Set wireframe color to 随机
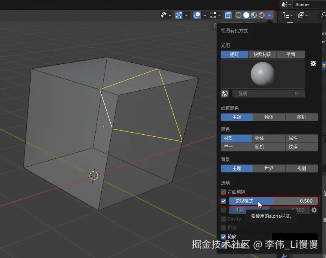This screenshot has width=326, height=258. coord(302,117)
